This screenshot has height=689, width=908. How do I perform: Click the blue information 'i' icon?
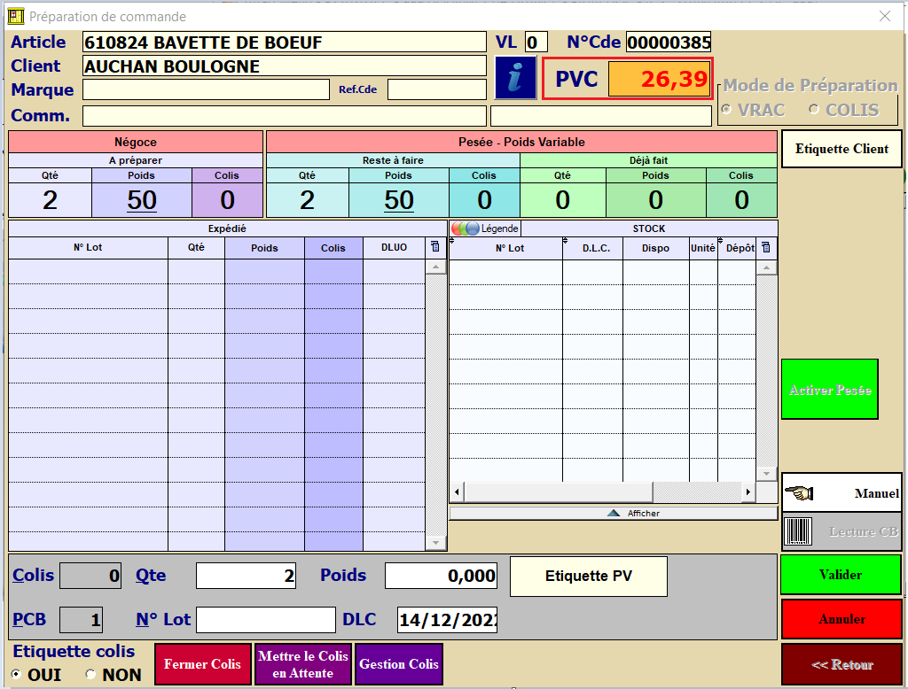click(515, 79)
